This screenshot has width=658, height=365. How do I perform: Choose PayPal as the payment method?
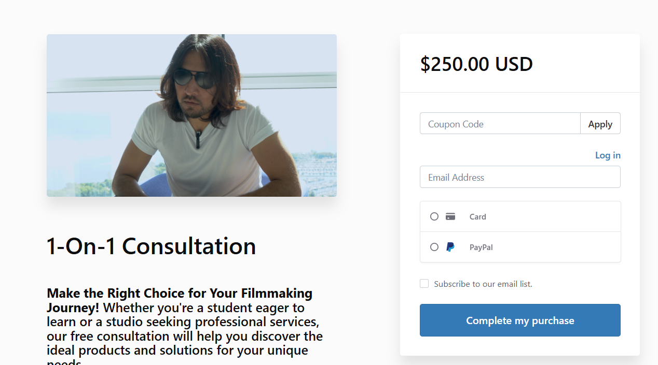click(434, 247)
